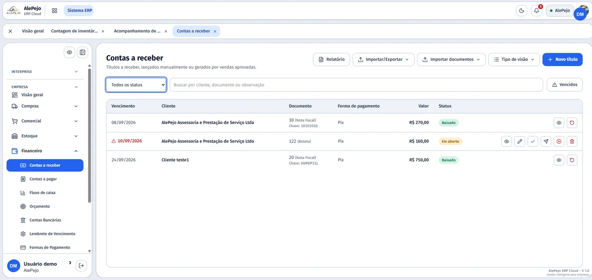
Task: Click the Novo título button
Action: pyautogui.click(x=562, y=60)
